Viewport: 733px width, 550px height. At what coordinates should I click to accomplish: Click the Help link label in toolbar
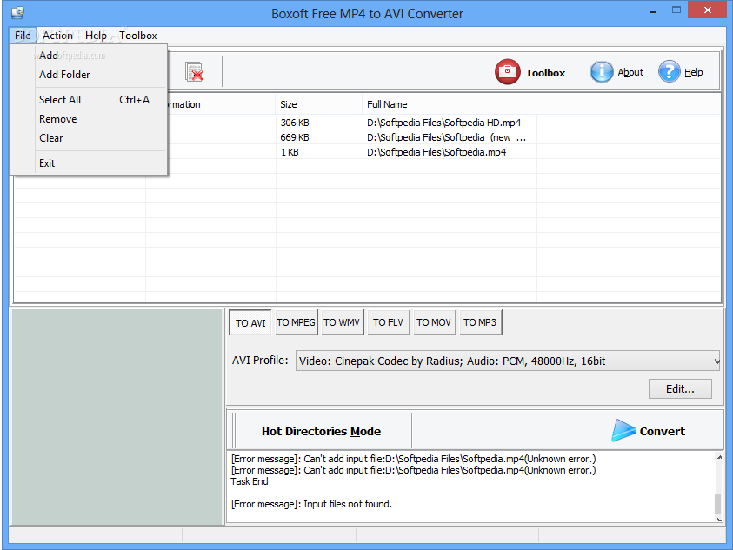(x=693, y=72)
